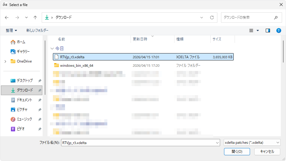
Task: Change view layout icon
Action: click(x=251, y=31)
